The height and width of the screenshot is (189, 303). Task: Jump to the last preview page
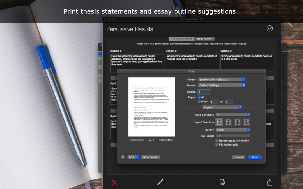(x=169, y=140)
